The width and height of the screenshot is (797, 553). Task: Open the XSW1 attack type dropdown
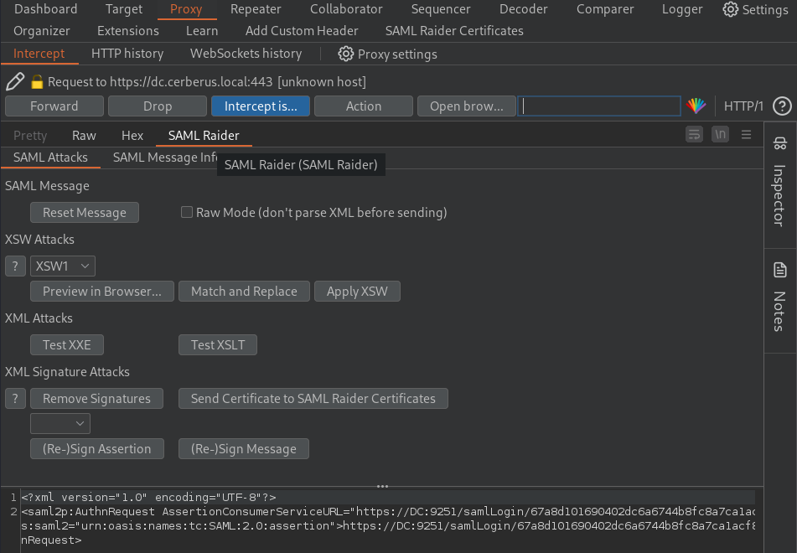(63, 266)
